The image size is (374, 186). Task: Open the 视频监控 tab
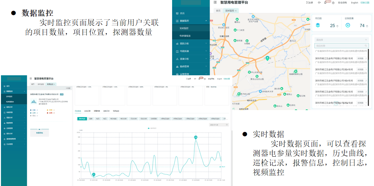(116, 111)
